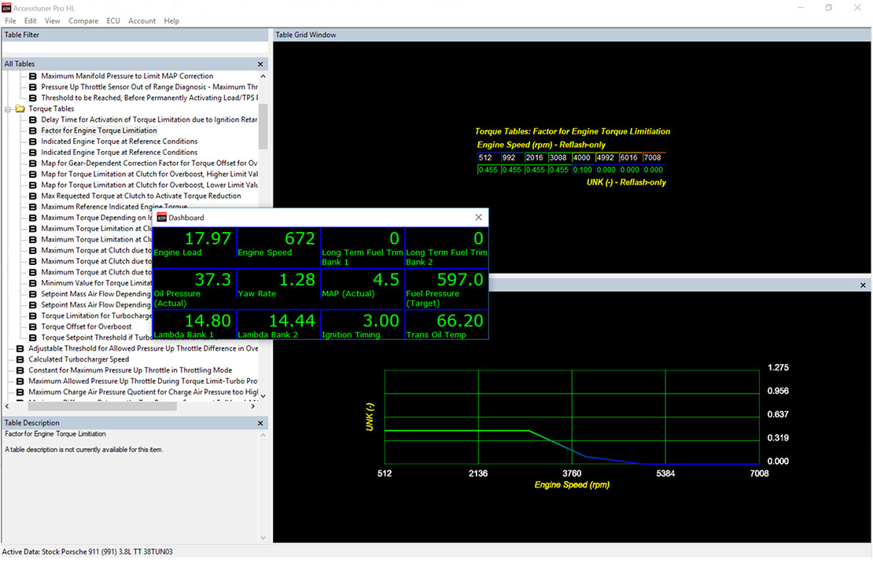
Task: Click the Trans Oil Temp gauge
Action: pos(447,325)
